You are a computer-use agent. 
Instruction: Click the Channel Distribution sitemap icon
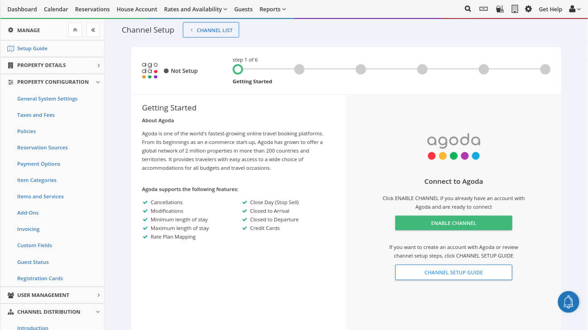[11, 312]
